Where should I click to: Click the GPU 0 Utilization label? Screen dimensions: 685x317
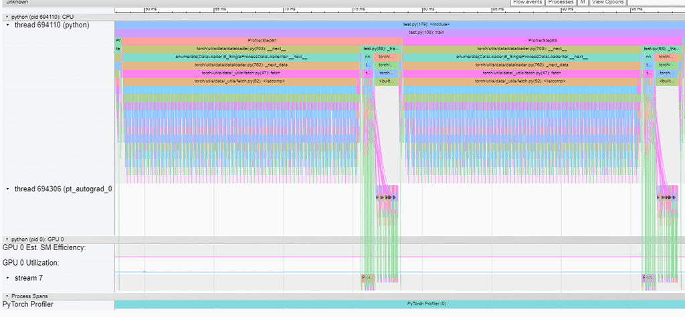tap(31, 263)
